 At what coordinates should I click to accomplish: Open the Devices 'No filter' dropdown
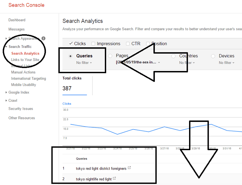point(227,63)
